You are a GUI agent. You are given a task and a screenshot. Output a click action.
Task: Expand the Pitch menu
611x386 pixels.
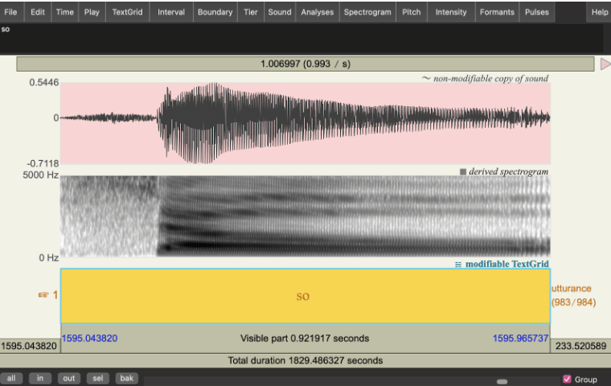click(411, 12)
